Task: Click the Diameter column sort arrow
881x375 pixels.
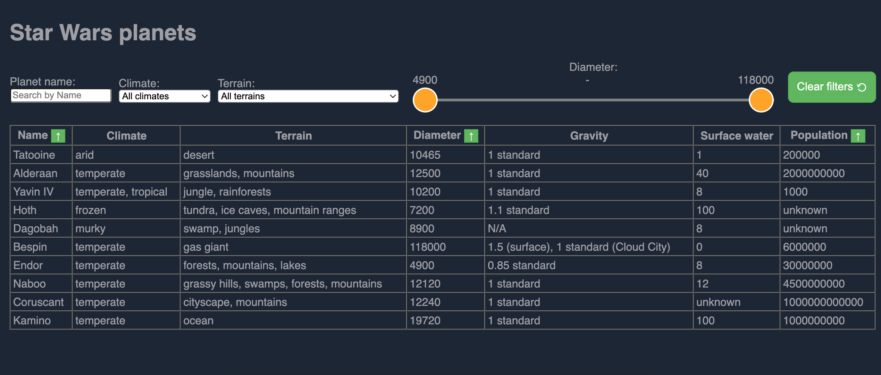Action: click(471, 136)
